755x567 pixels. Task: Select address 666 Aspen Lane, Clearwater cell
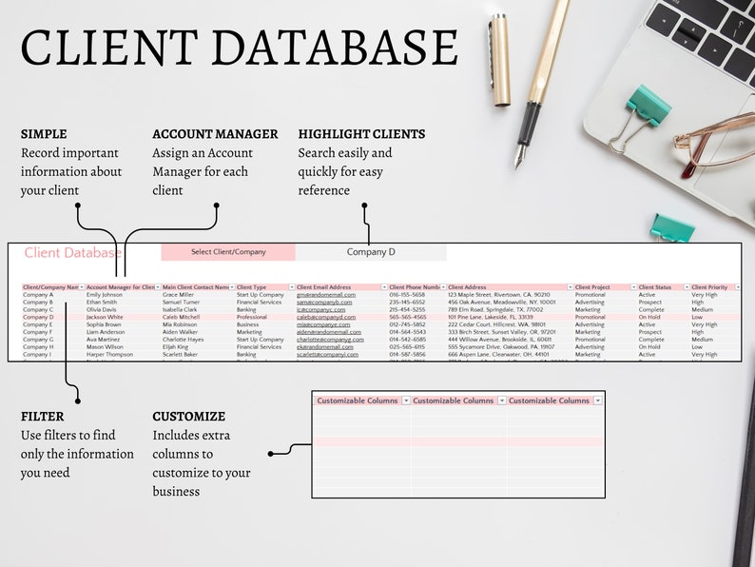tap(498, 355)
